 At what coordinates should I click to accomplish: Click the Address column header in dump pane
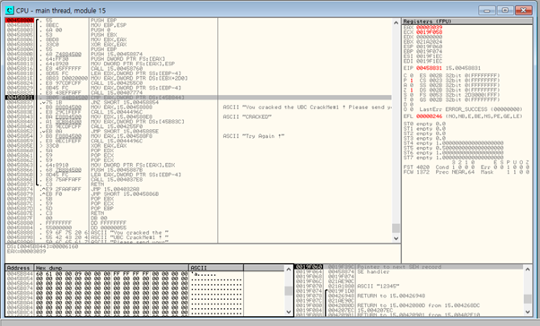(20, 268)
